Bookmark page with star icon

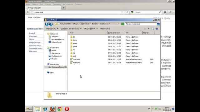click(x=122, y=12)
